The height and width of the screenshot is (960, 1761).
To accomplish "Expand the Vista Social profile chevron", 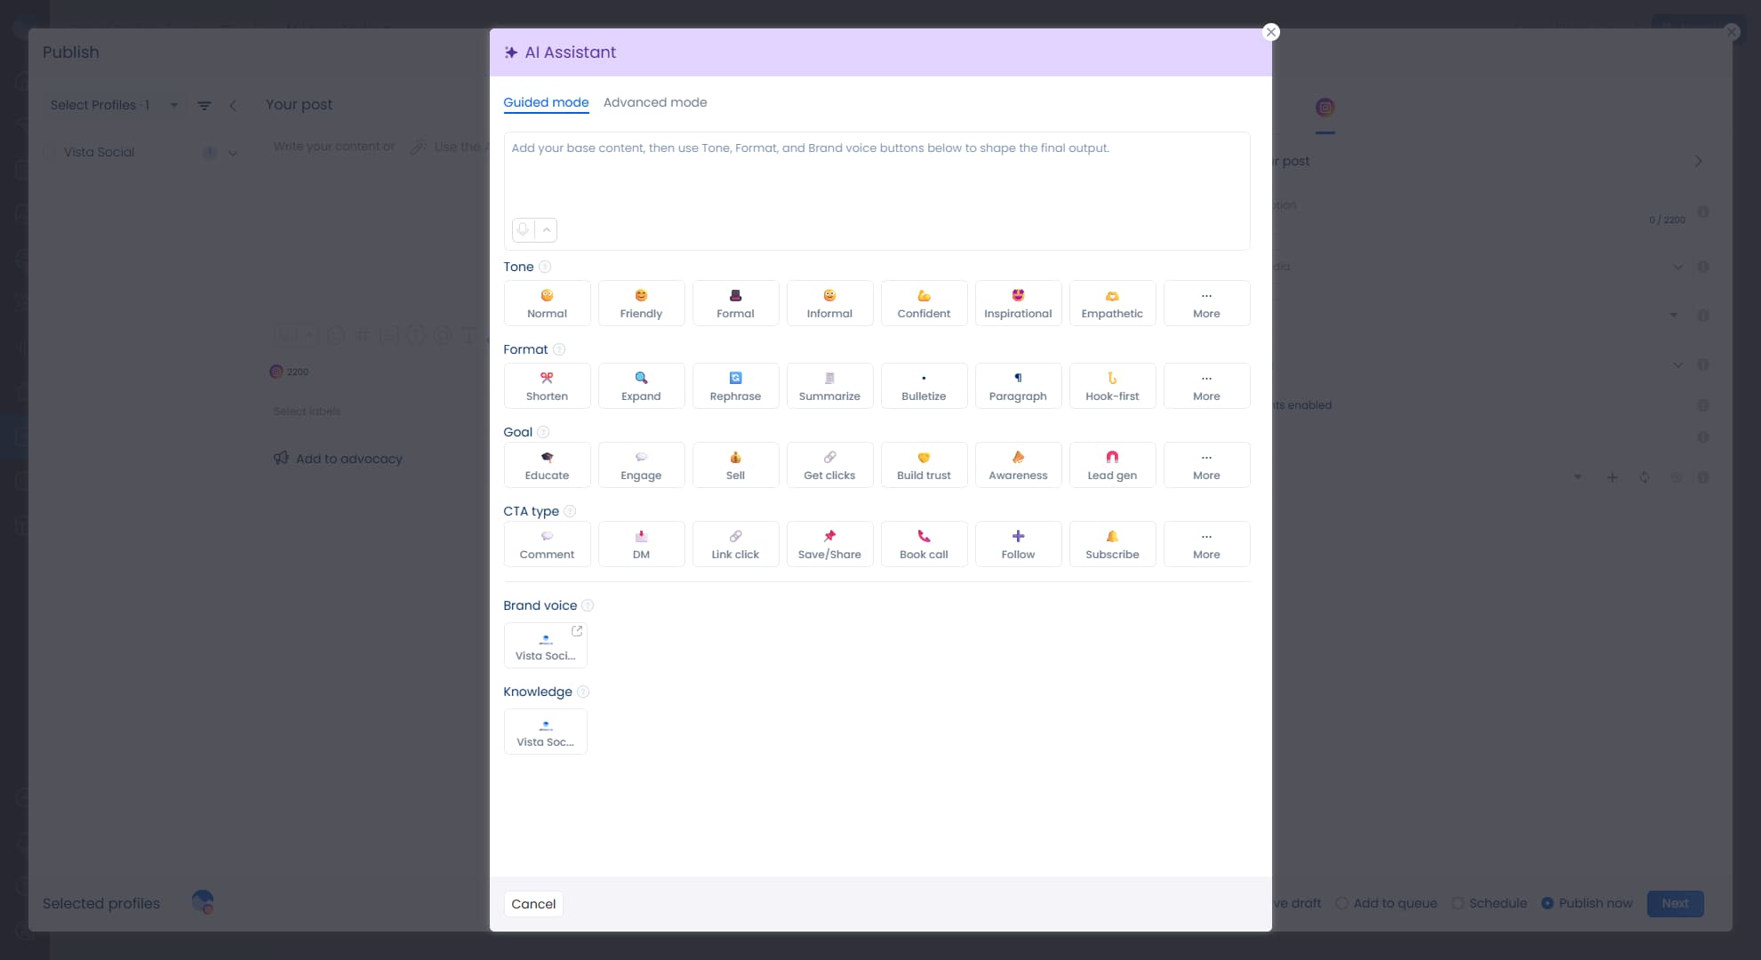I will 233,152.
